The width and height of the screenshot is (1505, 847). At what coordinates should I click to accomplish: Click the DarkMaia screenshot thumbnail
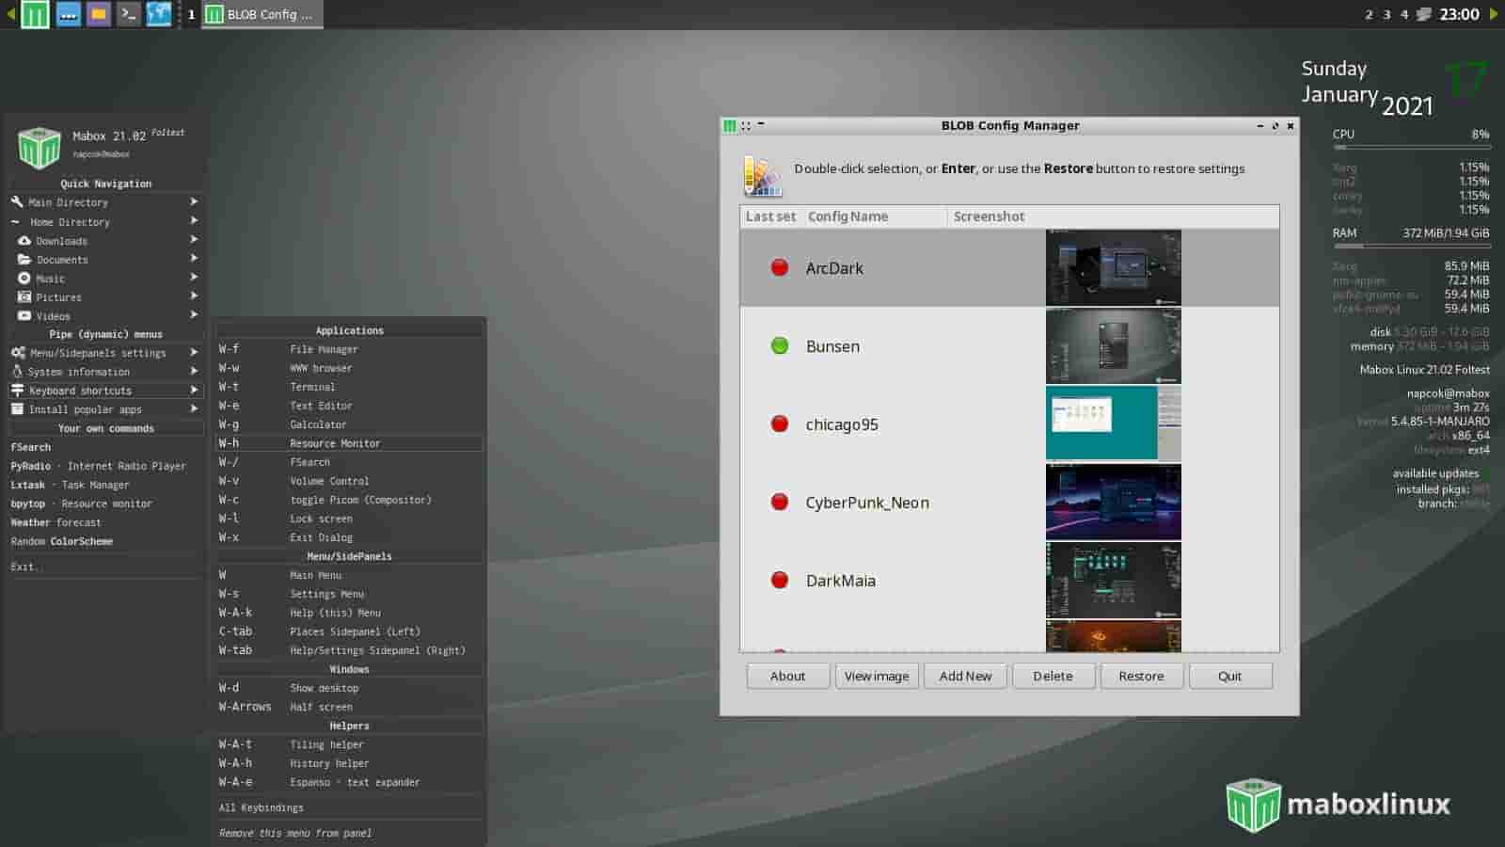pyautogui.click(x=1113, y=581)
